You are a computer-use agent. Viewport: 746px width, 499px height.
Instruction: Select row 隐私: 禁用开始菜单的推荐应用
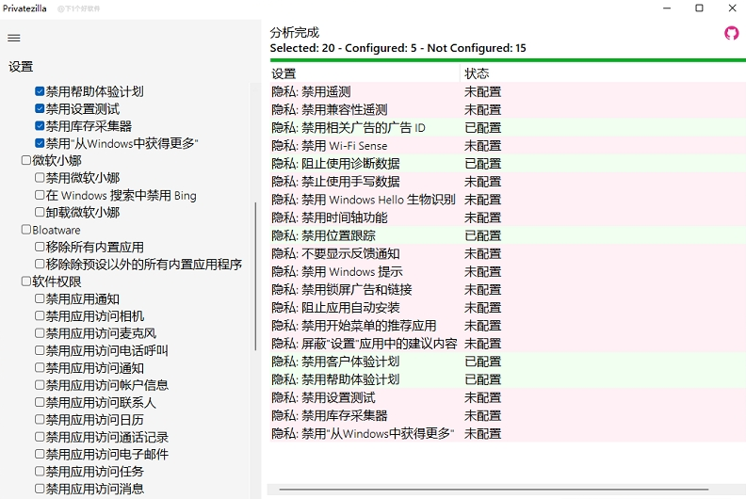click(508, 326)
